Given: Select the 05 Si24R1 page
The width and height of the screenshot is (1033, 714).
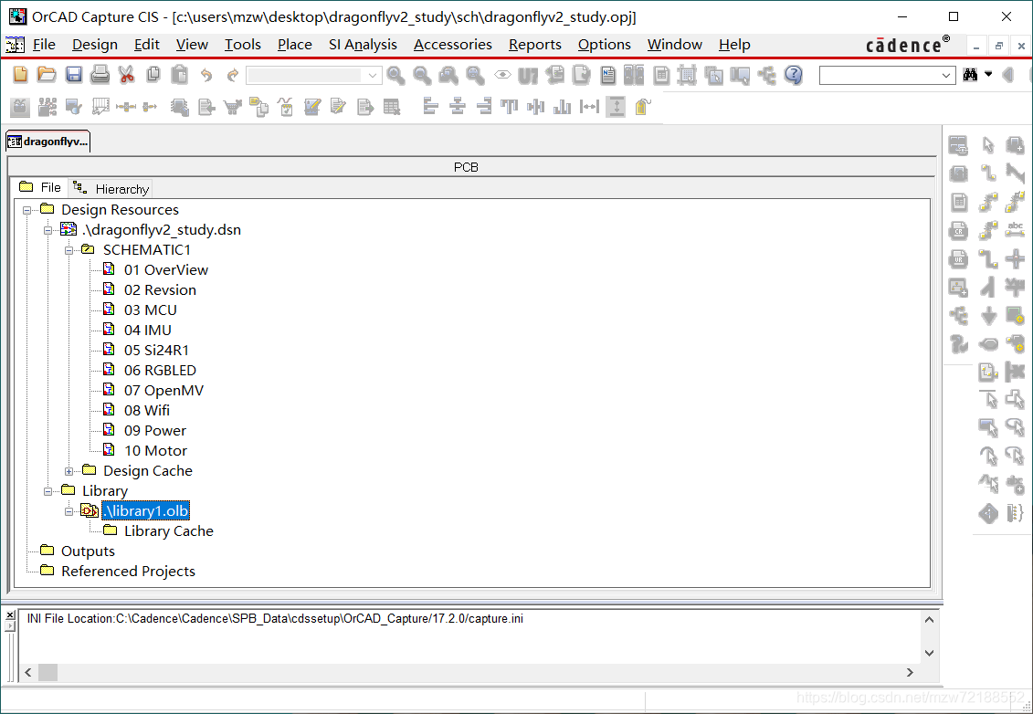Looking at the screenshot, I should coord(156,351).
